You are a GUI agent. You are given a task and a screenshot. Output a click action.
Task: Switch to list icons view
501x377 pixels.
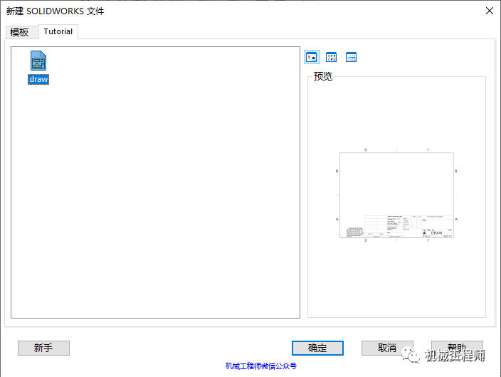pyautogui.click(x=332, y=57)
